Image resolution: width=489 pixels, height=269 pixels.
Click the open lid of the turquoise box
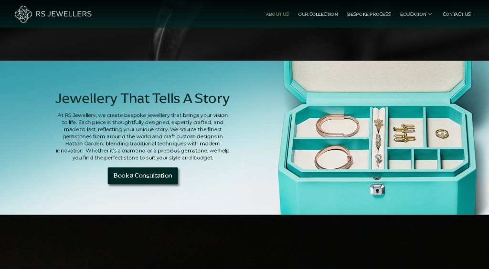(378, 77)
